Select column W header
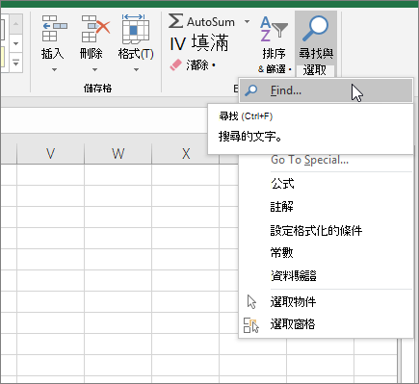The image size is (419, 384). pyautogui.click(x=118, y=154)
